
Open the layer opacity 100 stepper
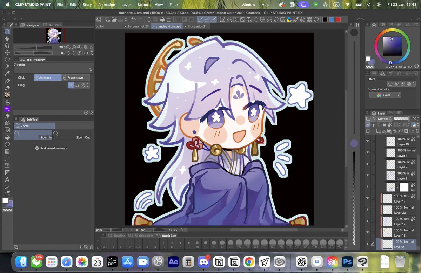click(x=417, y=119)
